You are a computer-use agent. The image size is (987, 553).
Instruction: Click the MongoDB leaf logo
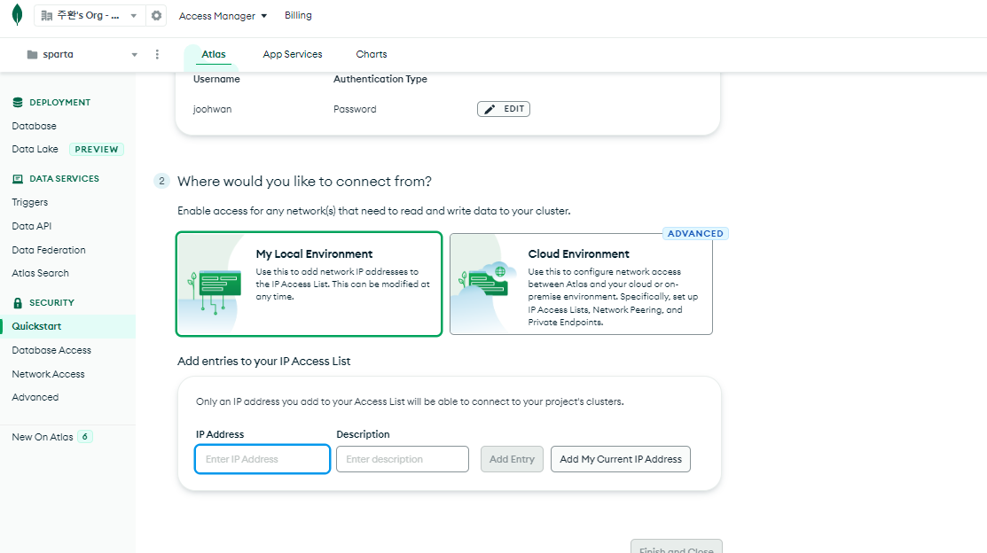pyautogui.click(x=17, y=14)
